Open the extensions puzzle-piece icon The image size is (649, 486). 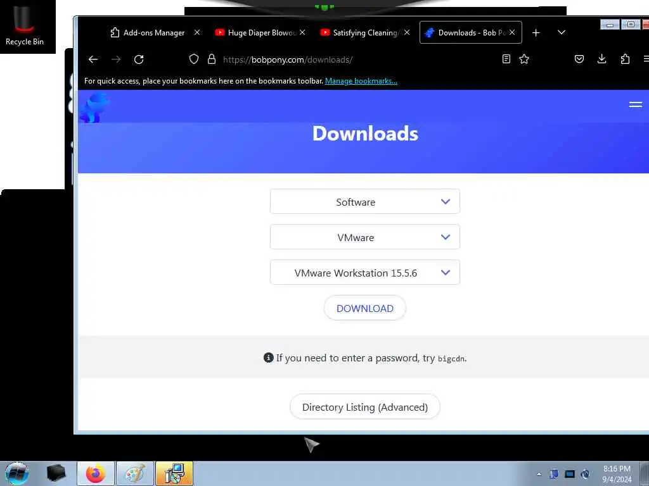(625, 59)
